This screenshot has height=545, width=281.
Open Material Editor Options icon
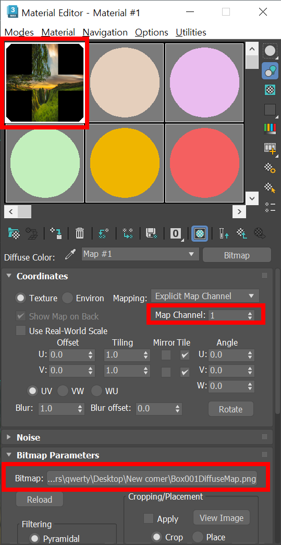[x=270, y=168]
